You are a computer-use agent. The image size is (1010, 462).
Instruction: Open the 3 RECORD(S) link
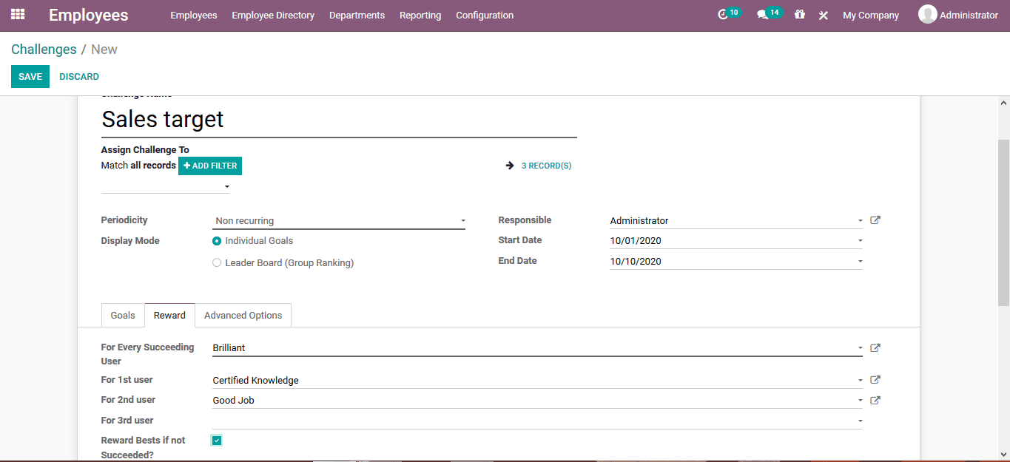546,165
